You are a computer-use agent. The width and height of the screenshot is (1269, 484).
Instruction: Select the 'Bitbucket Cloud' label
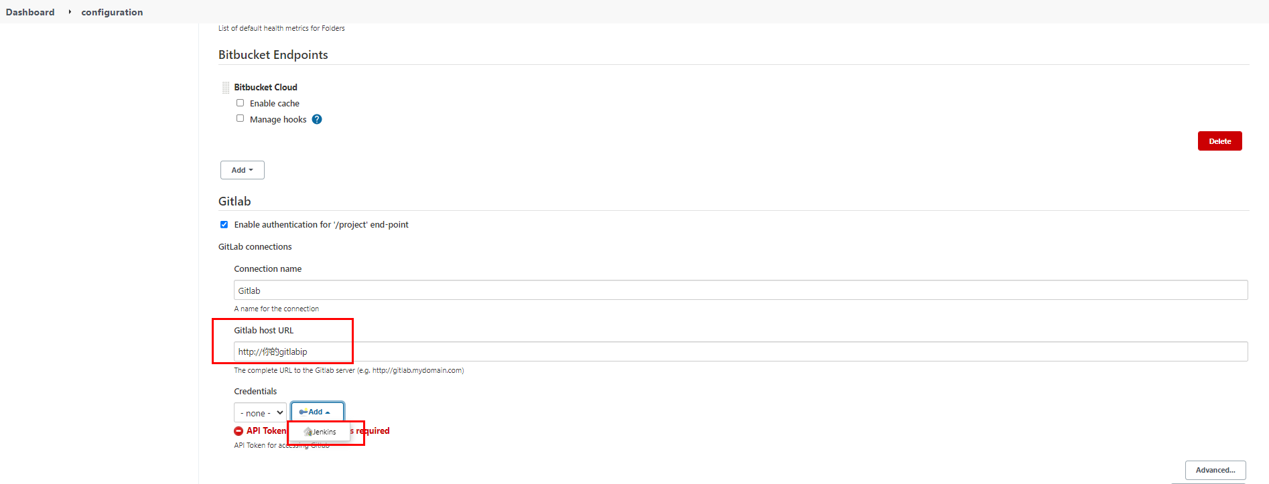[x=265, y=88]
